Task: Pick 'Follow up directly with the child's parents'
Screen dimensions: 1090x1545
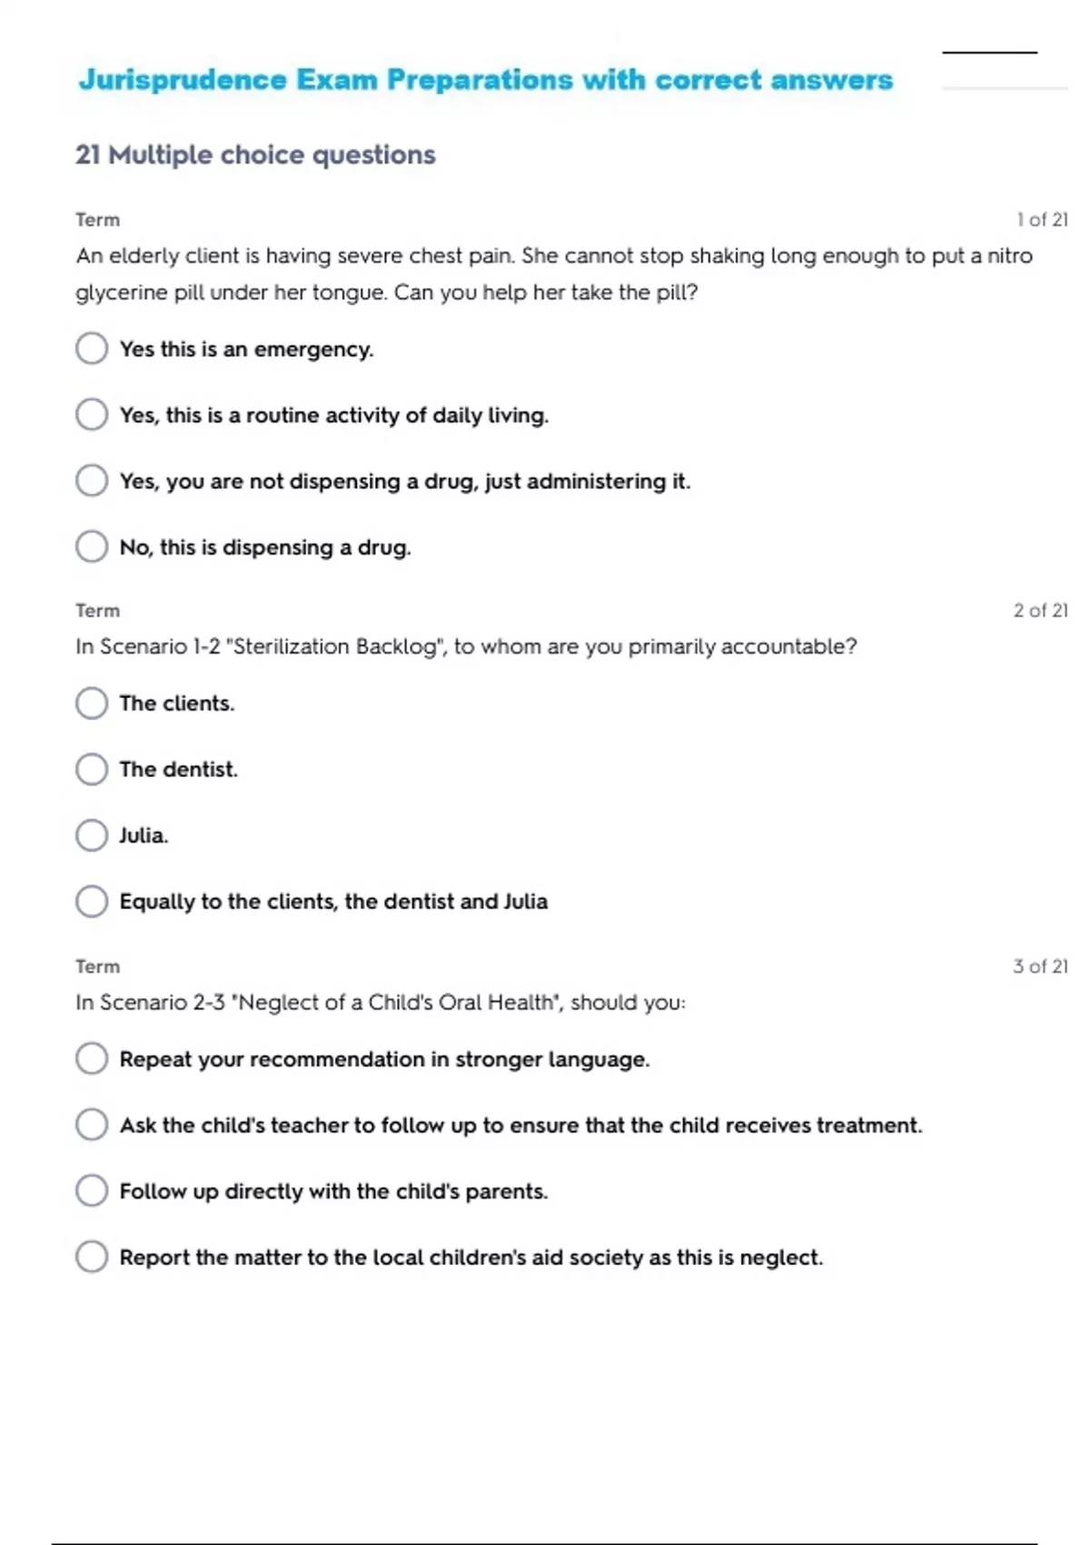Action: pyautogui.click(x=92, y=1191)
